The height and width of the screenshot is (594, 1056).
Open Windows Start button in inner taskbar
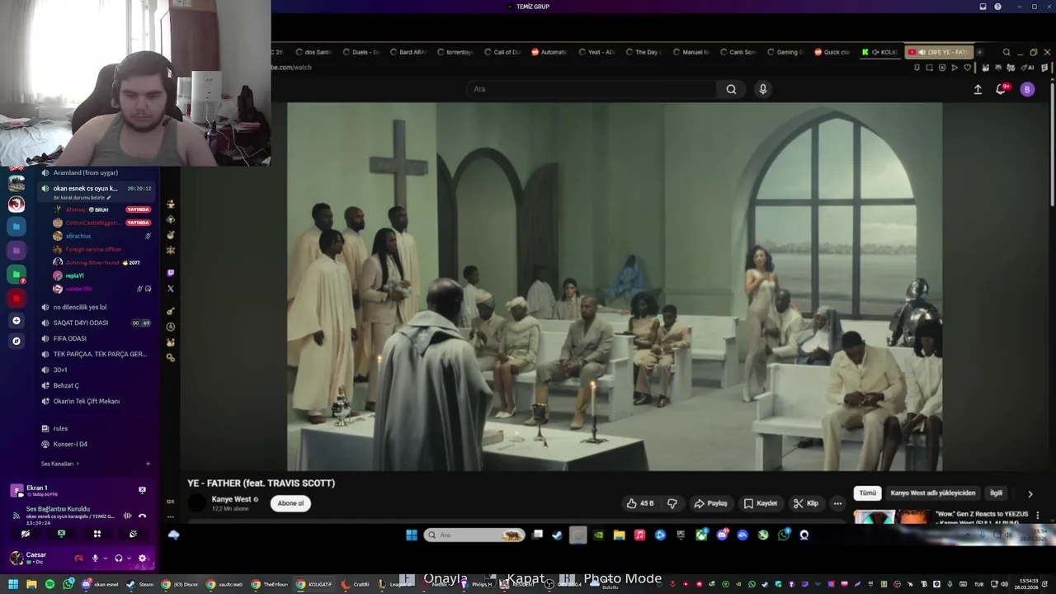[412, 535]
